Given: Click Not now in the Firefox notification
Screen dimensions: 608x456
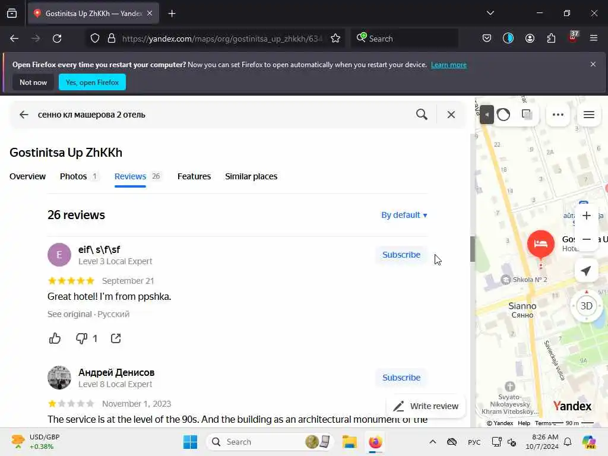Looking at the screenshot, I should pyautogui.click(x=33, y=82).
